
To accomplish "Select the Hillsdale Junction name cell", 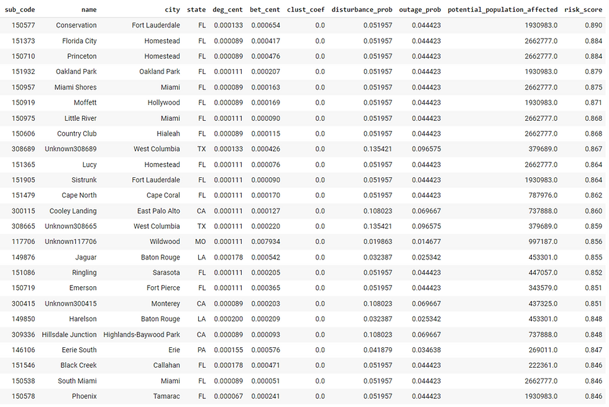I will (69, 335).
